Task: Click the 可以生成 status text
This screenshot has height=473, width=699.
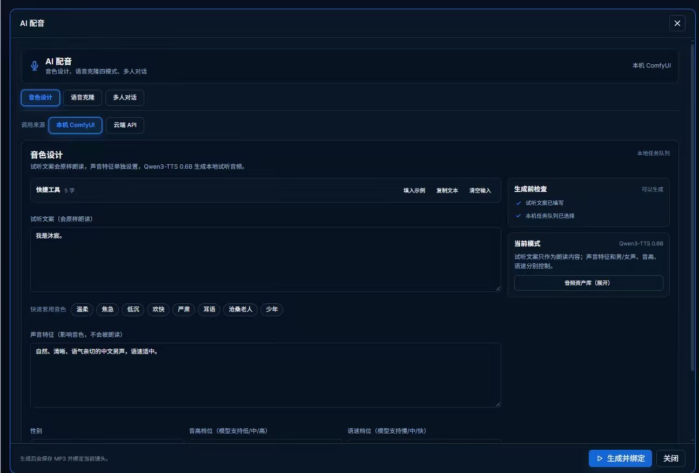Action: [653, 190]
